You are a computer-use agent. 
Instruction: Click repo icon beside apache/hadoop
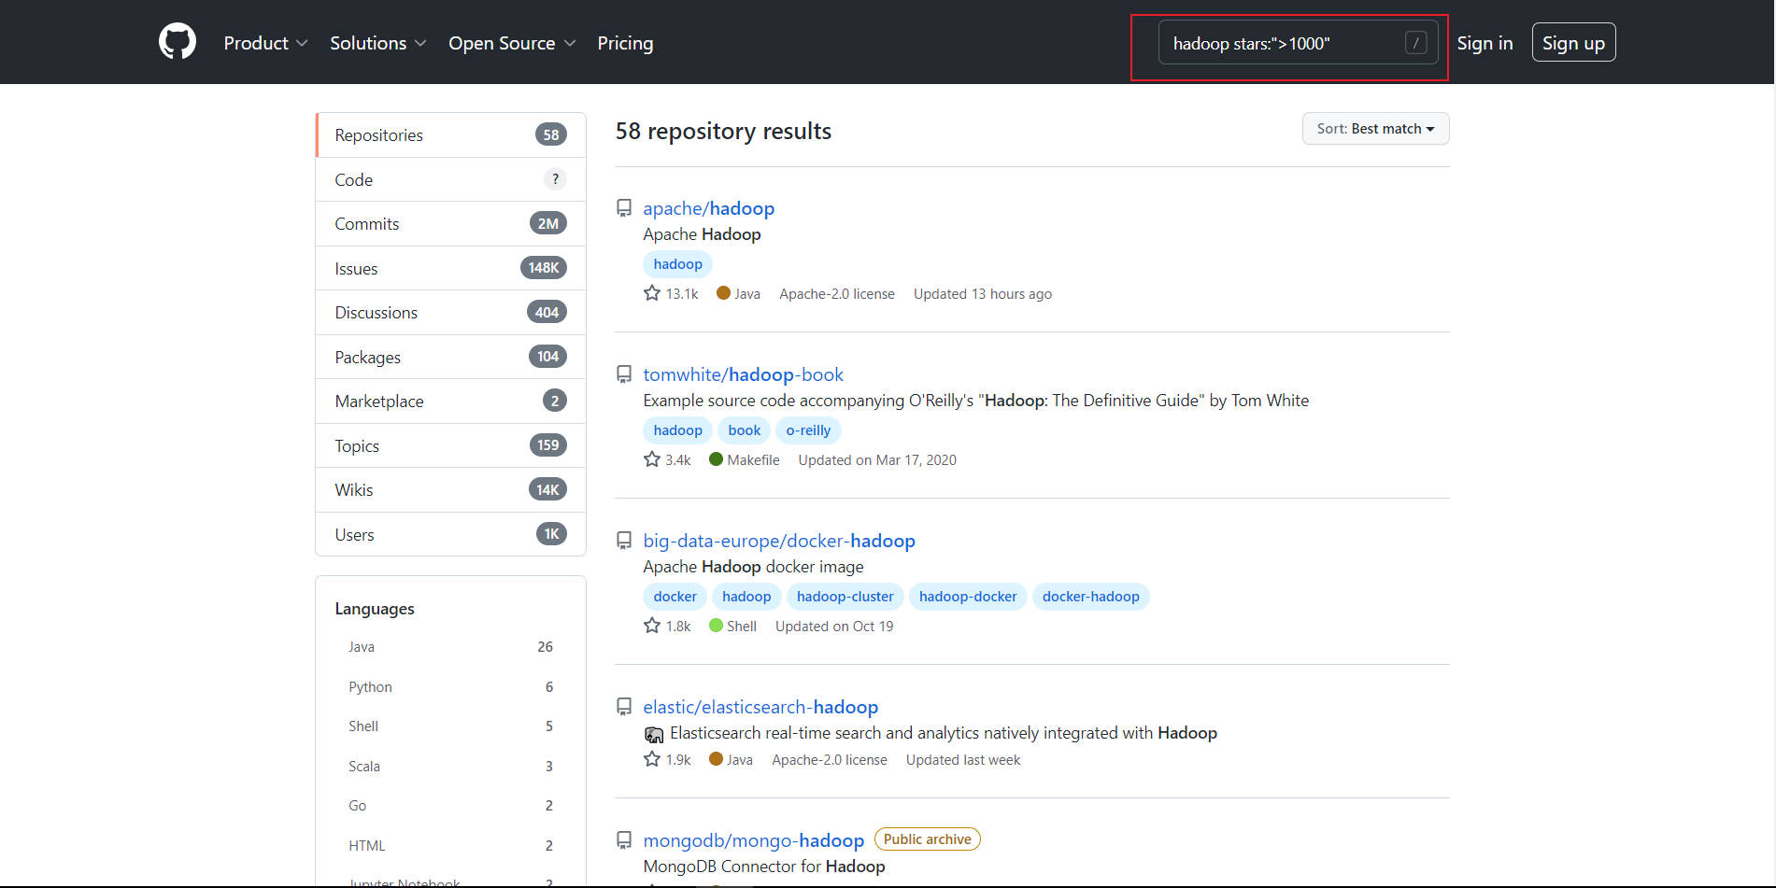click(x=624, y=208)
